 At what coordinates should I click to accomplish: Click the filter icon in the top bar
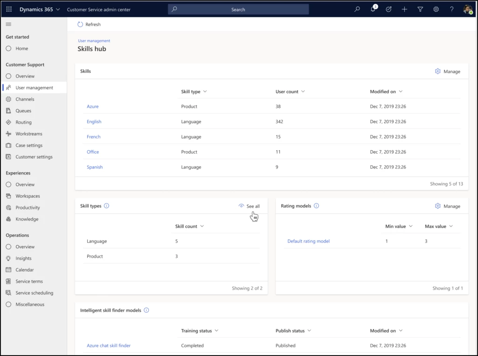(420, 9)
